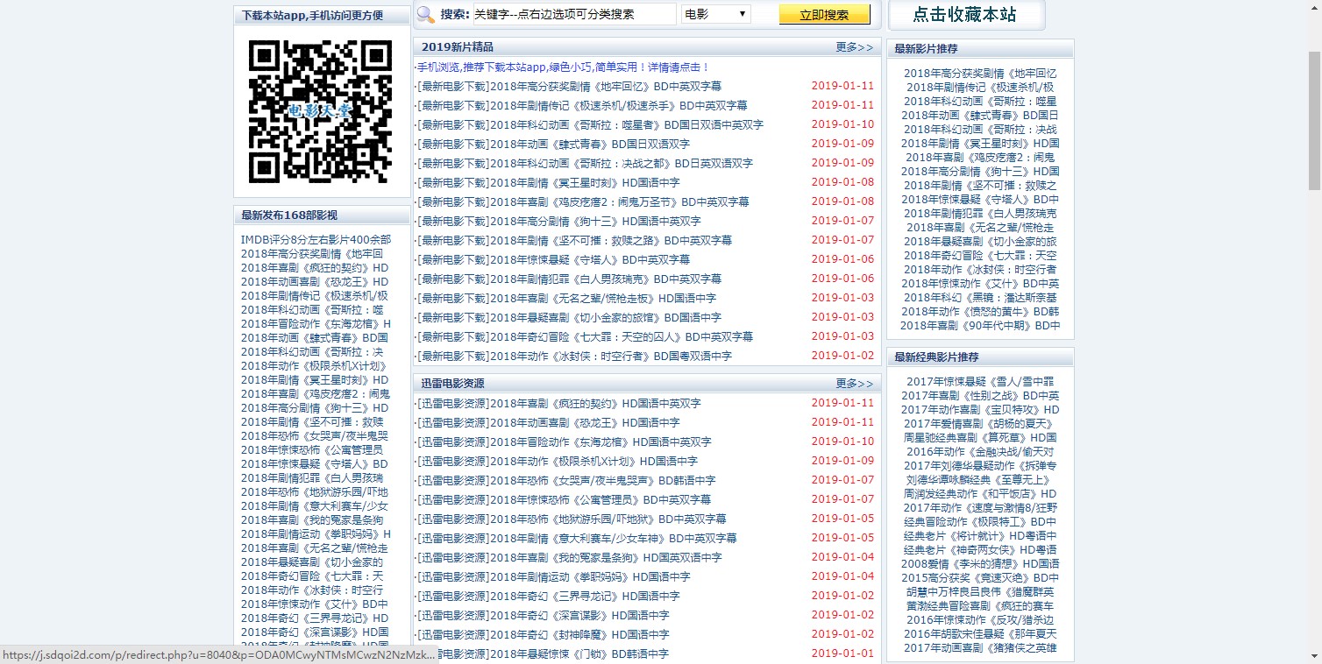
Task: Open 经典冒险动作《极限特工》 link
Action: click(980, 521)
